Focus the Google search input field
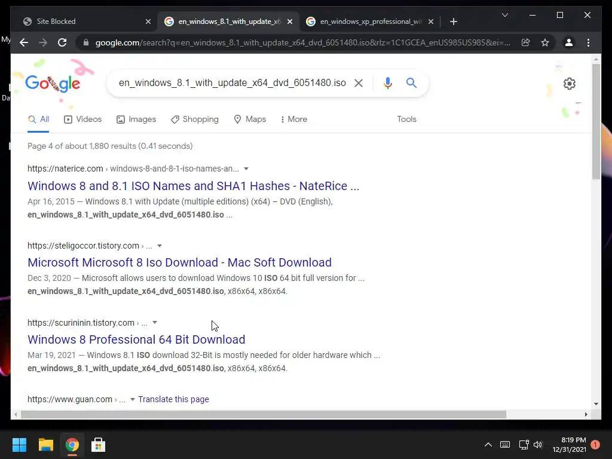The image size is (612, 459). (x=232, y=82)
